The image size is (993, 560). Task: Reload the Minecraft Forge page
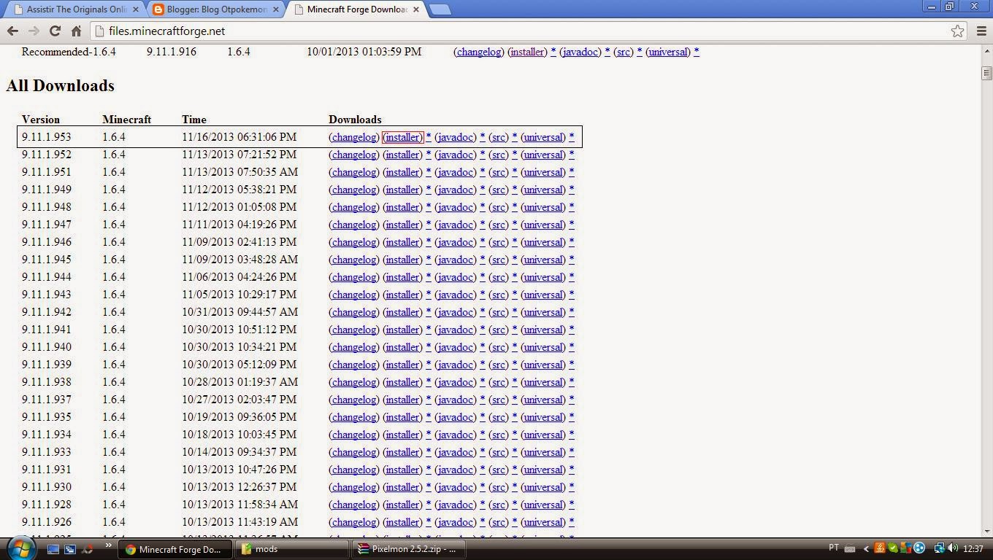[55, 31]
